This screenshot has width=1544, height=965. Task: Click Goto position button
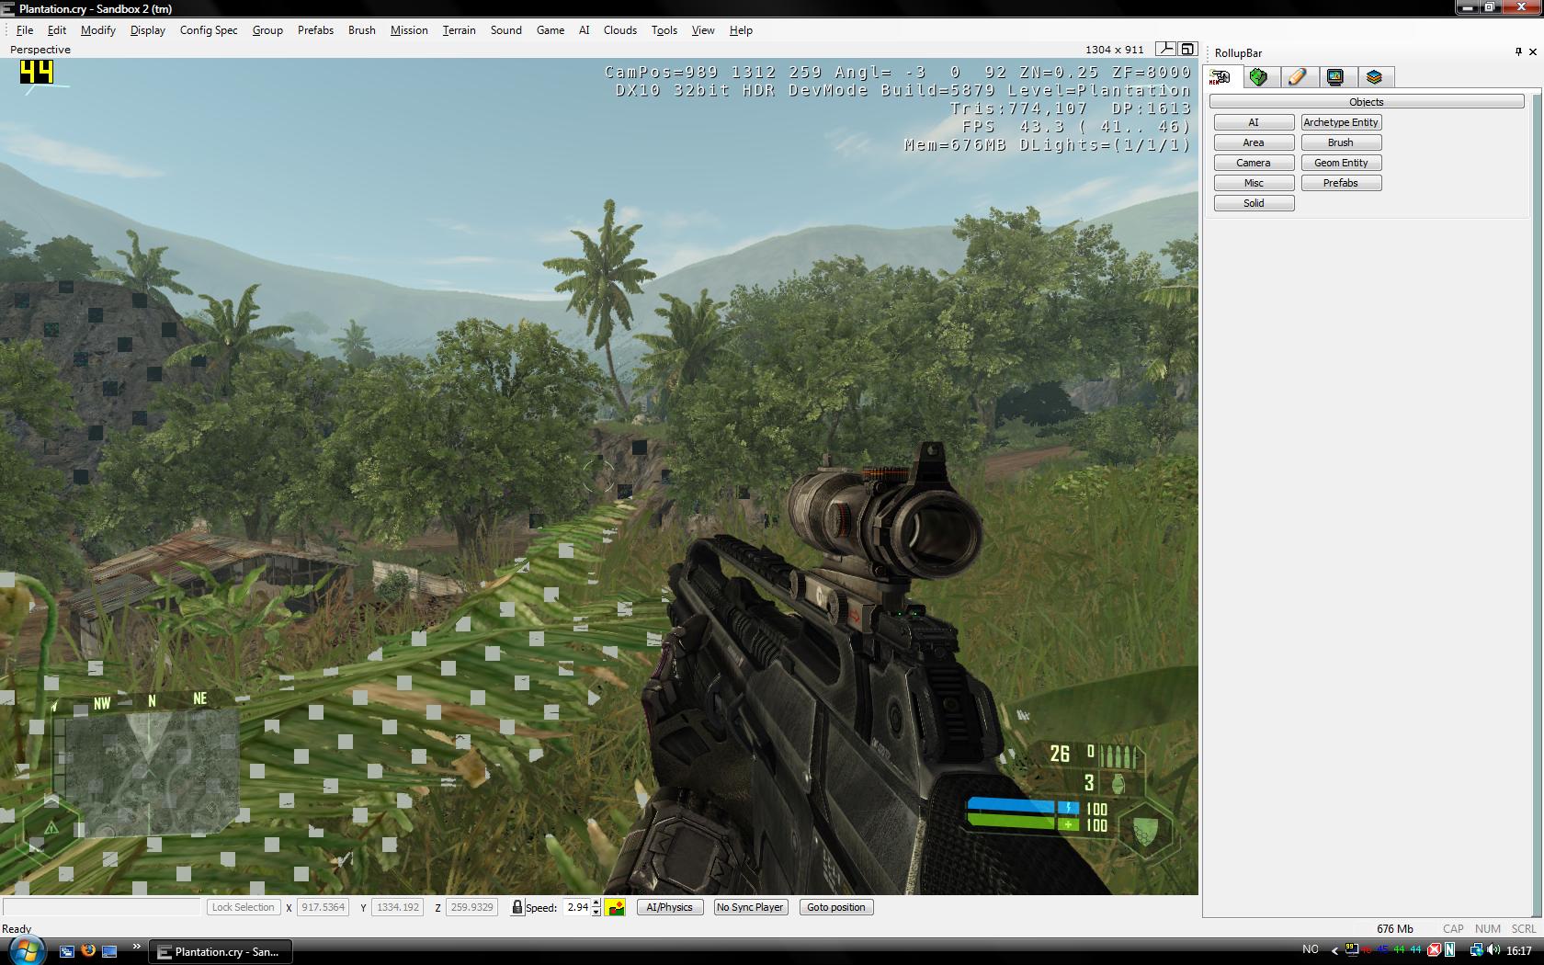pyautogui.click(x=836, y=907)
